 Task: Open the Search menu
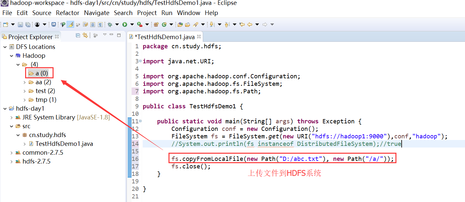tap(123, 13)
